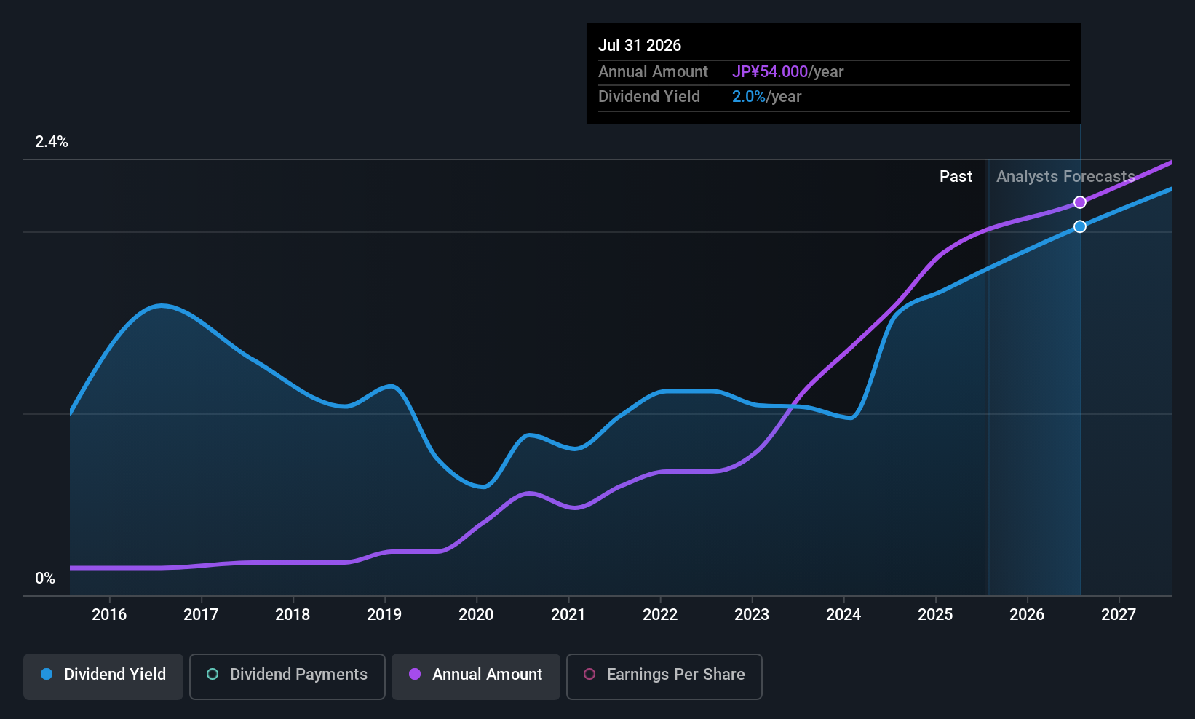1195x719 pixels.
Task: Click the pink Earnings Per Share circle icon
Action: click(589, 674)
